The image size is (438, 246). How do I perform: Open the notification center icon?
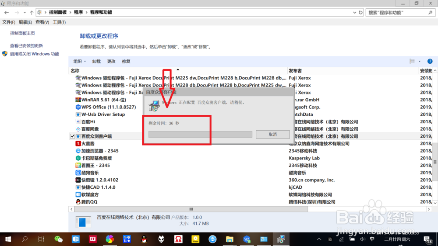tap(427, 239)
